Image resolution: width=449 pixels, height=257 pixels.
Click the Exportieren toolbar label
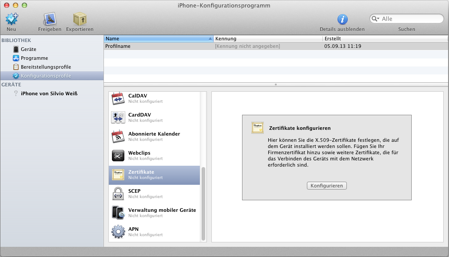79,29
